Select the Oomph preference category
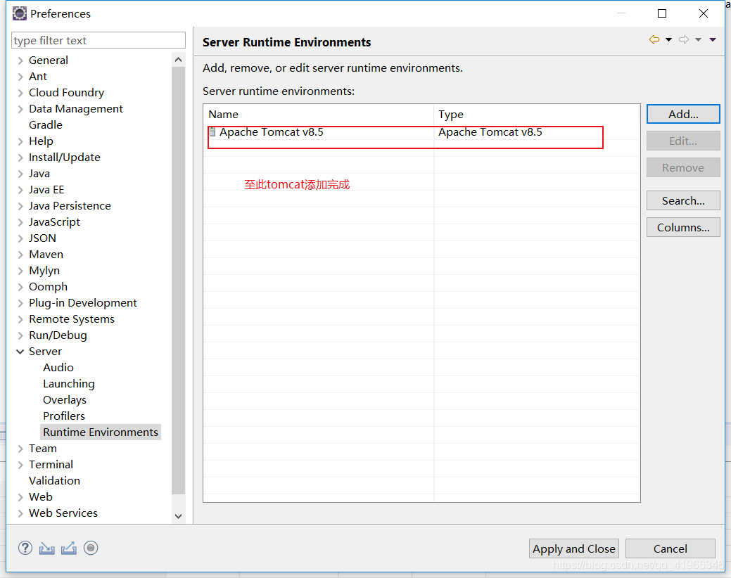This screenshot has width=731, height=578. pyautogui.click(x=48, y=287)
